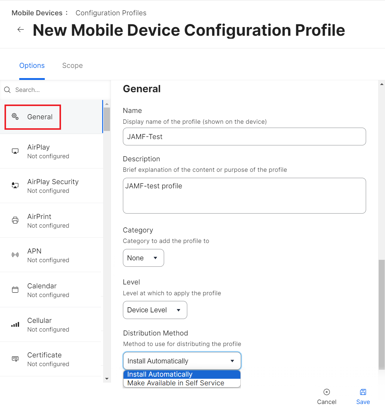
Task: Click the AirPlay screen icon
Action: coord(15,151)
